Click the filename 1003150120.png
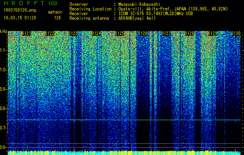This screenshot has width=244, height=155. [20, 10]
